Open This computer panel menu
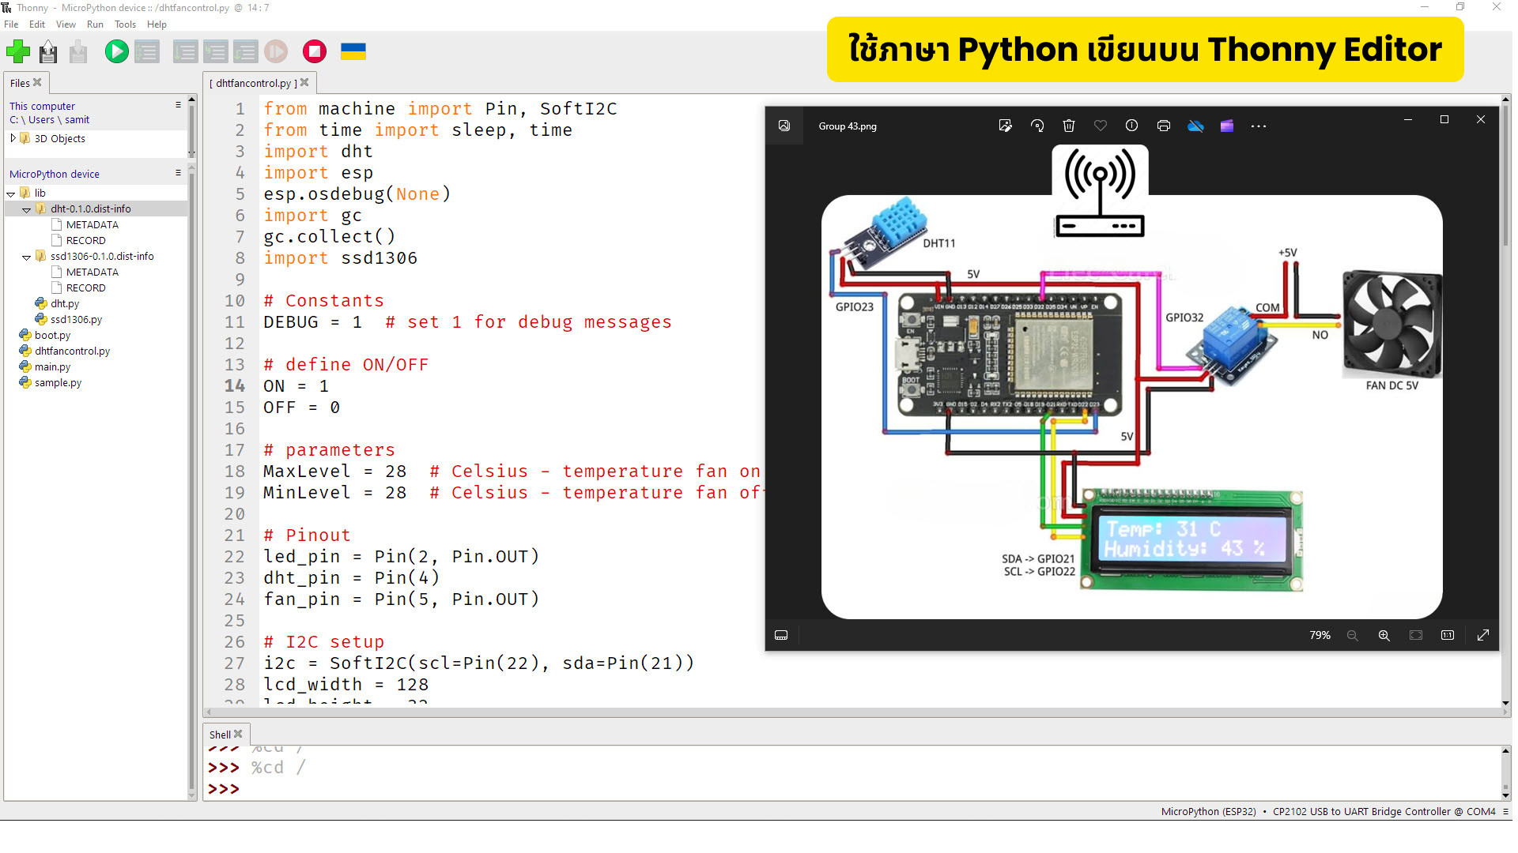 pos(178,104)
